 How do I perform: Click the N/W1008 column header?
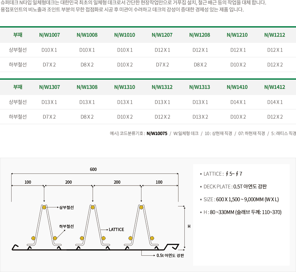pyautogui.click(x=87, y=35)
